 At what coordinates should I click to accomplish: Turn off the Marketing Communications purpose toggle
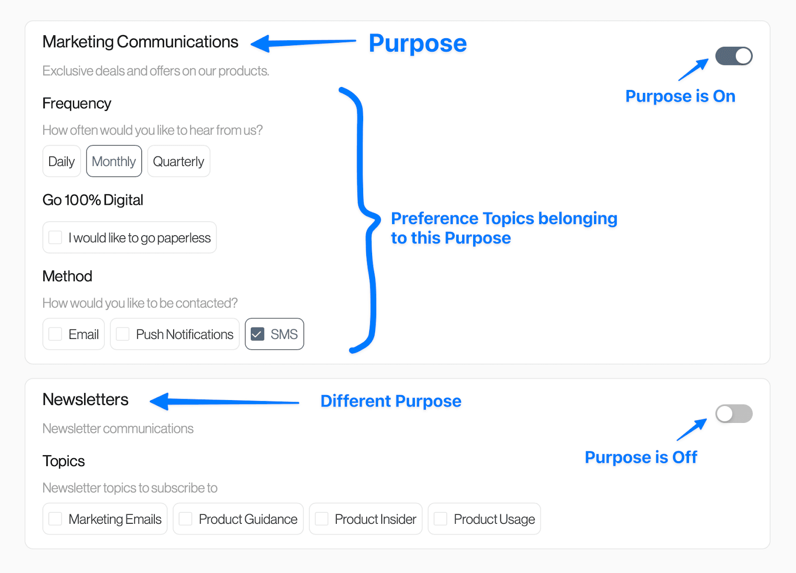pos(733,56)
